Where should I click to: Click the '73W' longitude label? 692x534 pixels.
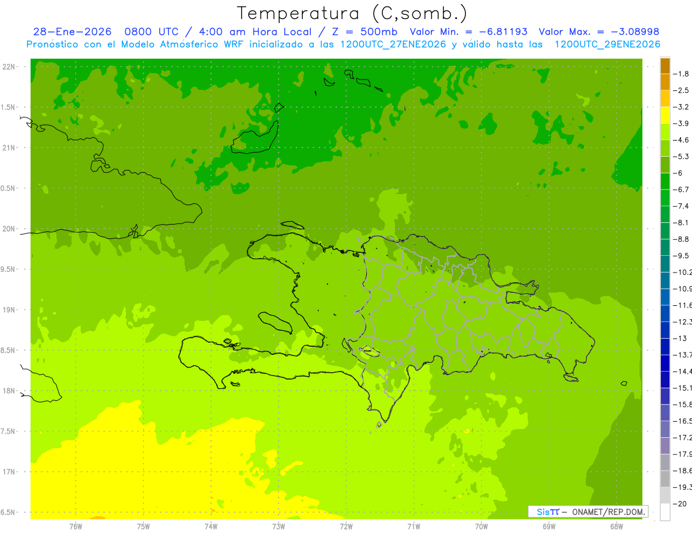279,527
